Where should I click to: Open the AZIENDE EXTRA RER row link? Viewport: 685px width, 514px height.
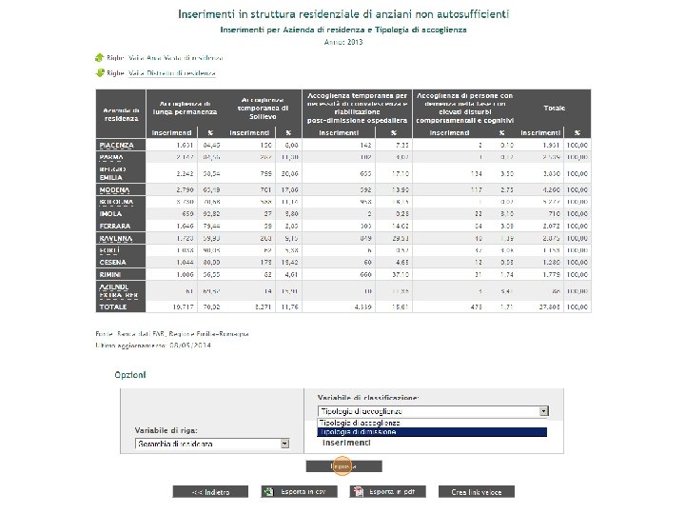(x=118, y=291)
